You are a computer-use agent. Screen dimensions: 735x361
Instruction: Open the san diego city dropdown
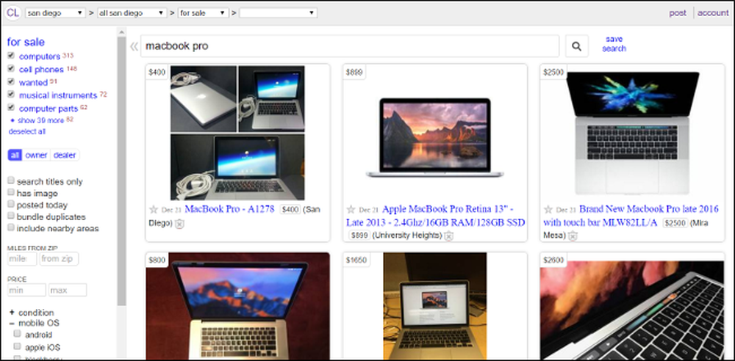pos(55,12)
